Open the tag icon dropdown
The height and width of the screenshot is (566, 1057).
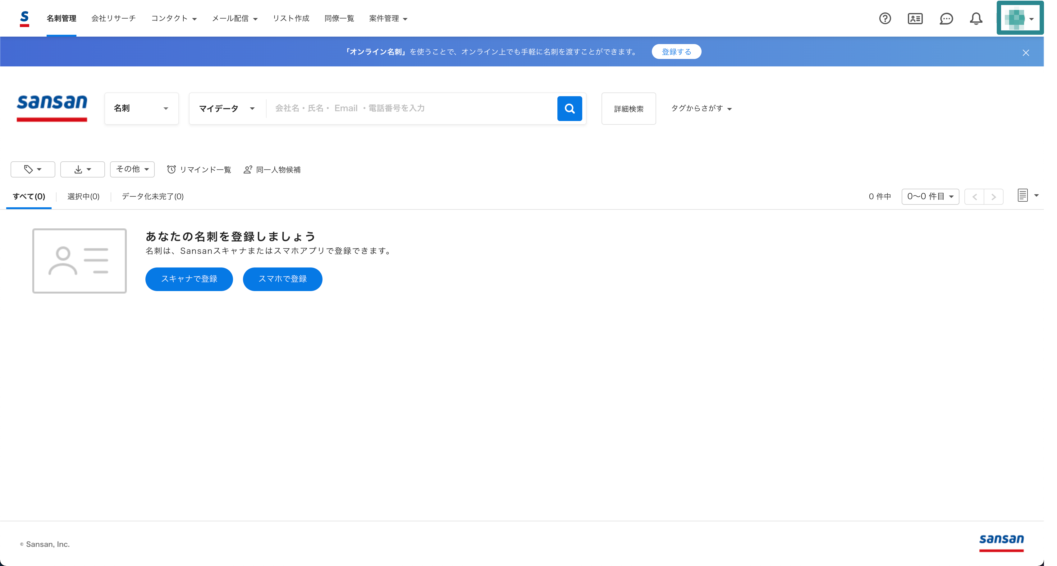pos(33,169)
